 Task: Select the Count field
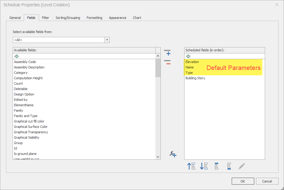coord(84,84)
